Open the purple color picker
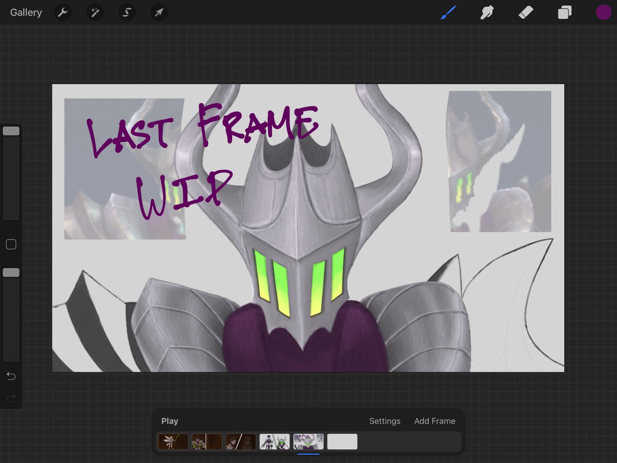 [603, 12]
